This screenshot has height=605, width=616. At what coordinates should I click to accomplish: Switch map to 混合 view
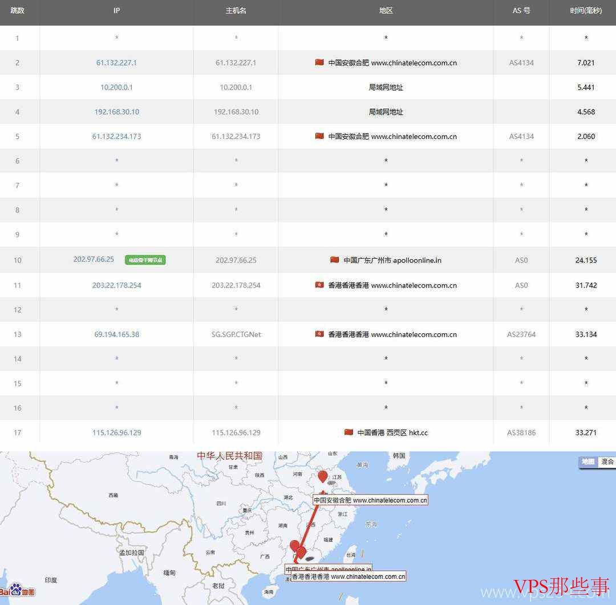[606, 462]
